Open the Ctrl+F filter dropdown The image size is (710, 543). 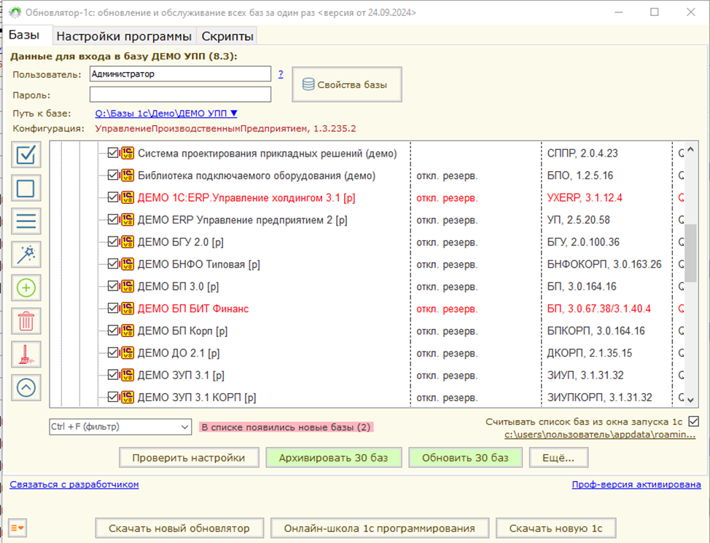(184, 427)
